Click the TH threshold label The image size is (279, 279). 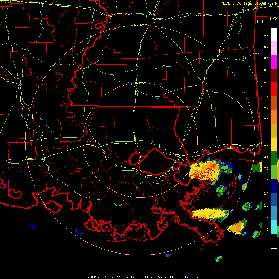[x=266, y=242]
